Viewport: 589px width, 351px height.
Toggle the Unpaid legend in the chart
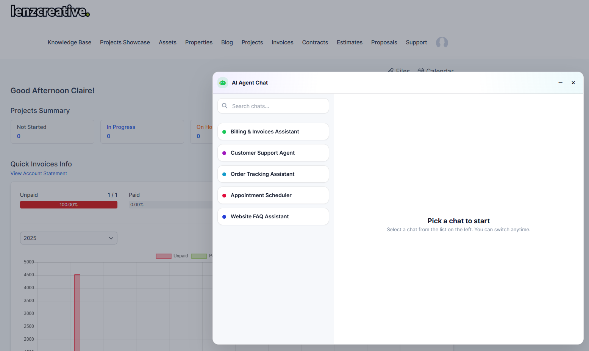[x=172, y=256]
